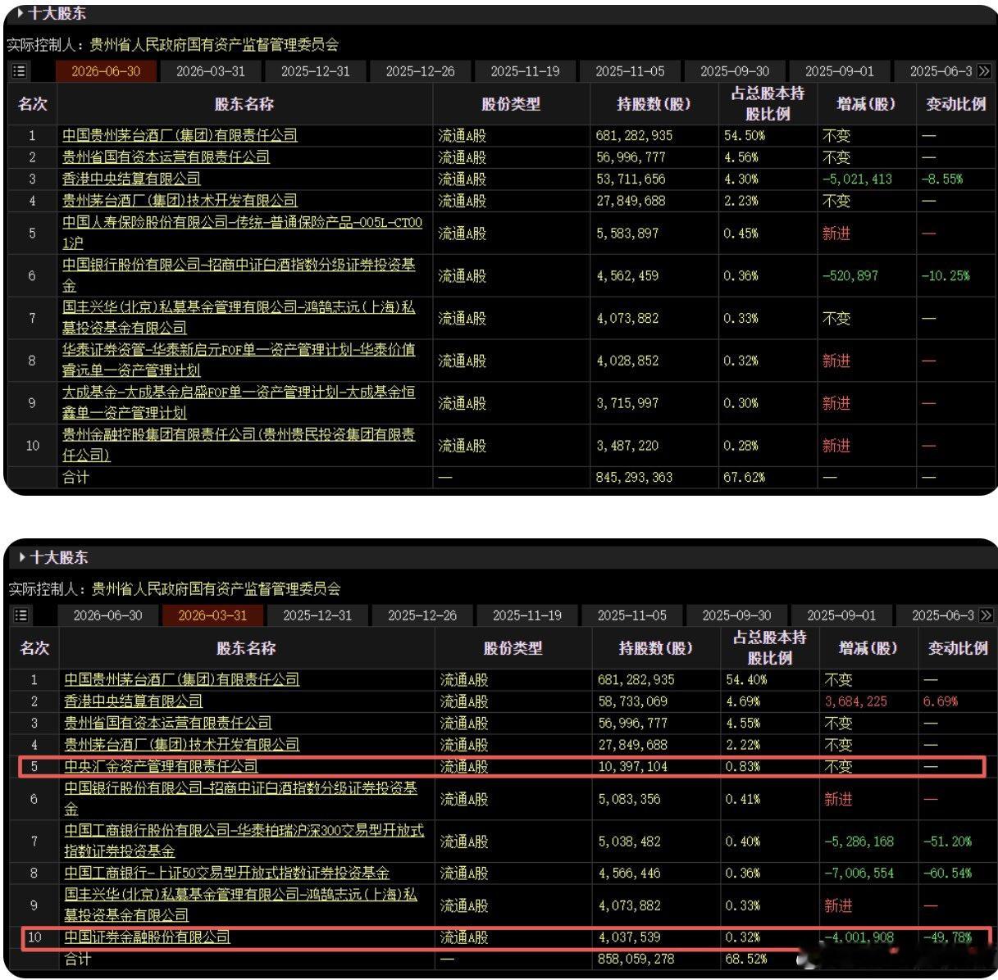Select the 2025-09-01 tab in lower table

pyautogui.click(x=842, y=615)
